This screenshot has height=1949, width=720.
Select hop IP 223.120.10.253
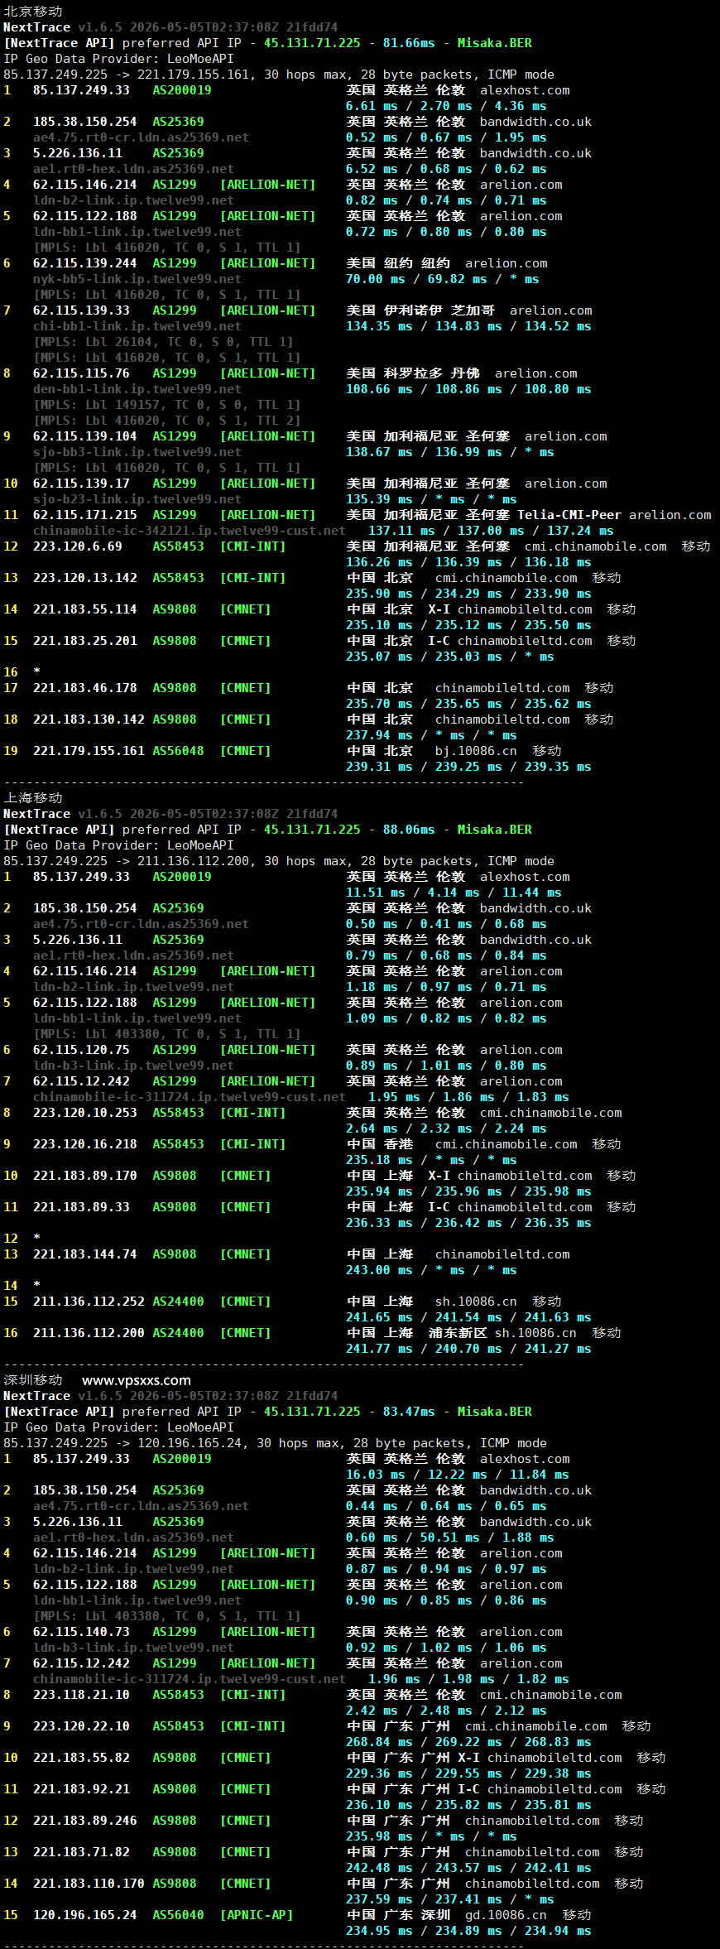click(85, 1113)
